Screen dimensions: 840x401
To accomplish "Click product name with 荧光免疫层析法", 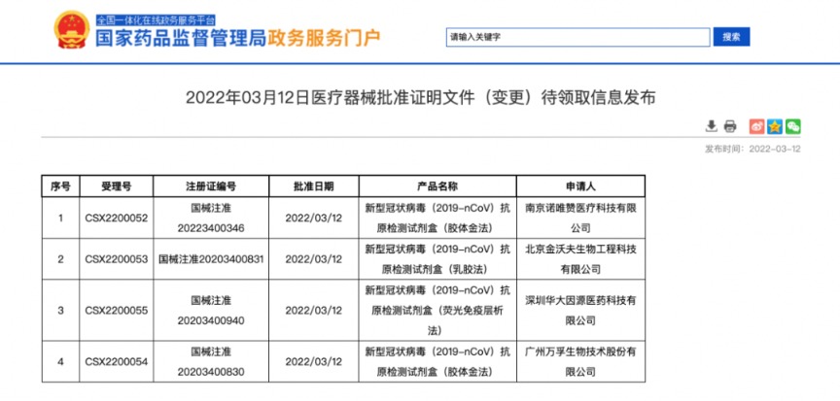I will [437, 311].
